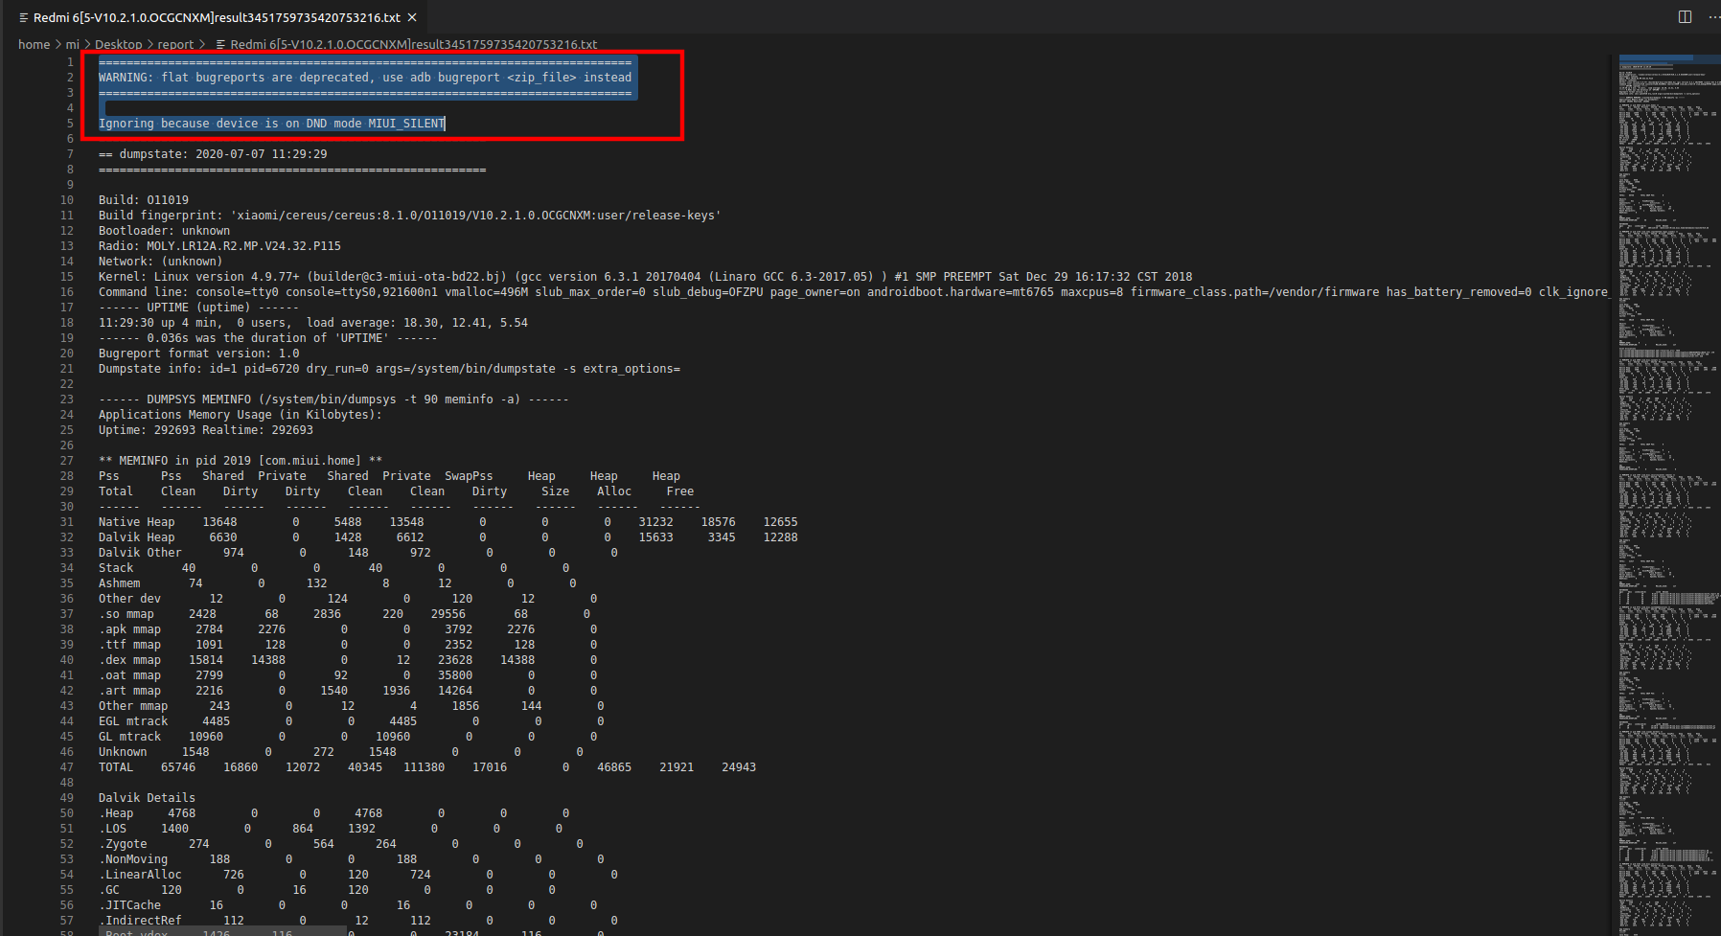Image resolution: width=1721 pixels, height=936 pixels.
Task: Click the '.Zygote' row
Action: pyautogui.click(x=340, y=844)
